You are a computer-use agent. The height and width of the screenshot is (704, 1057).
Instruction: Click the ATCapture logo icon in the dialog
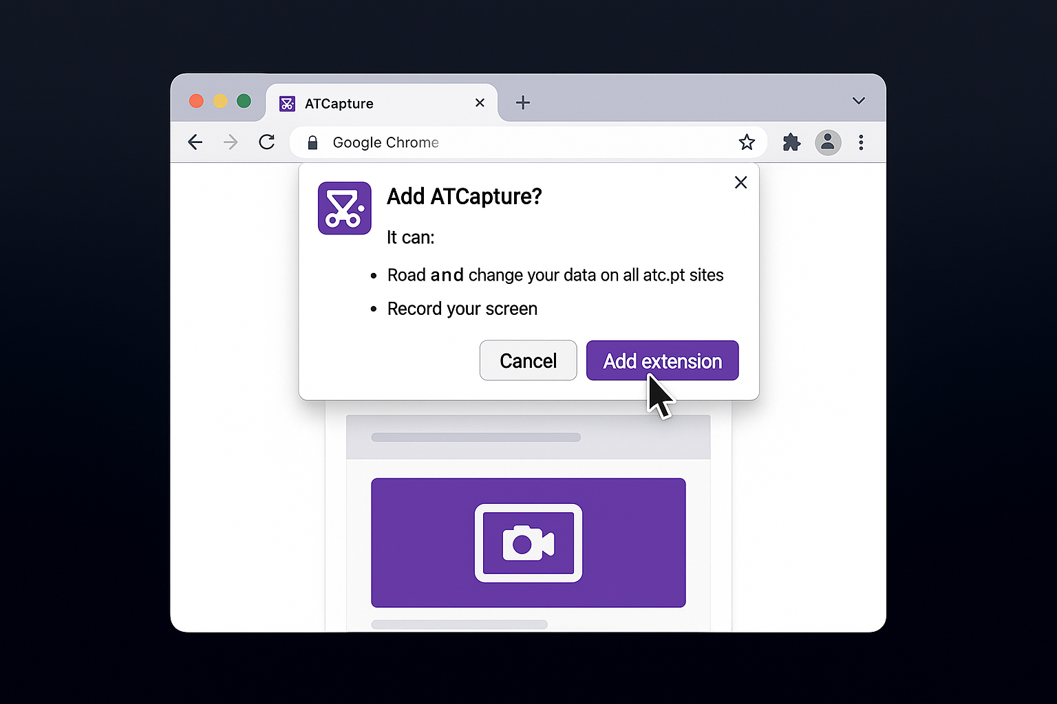[x=344, y=208]
